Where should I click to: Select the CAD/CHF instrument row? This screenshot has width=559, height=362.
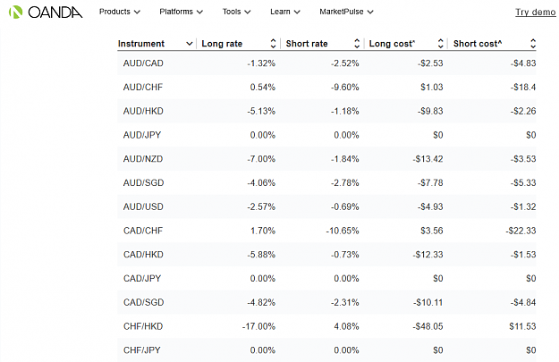click(326, 231)
